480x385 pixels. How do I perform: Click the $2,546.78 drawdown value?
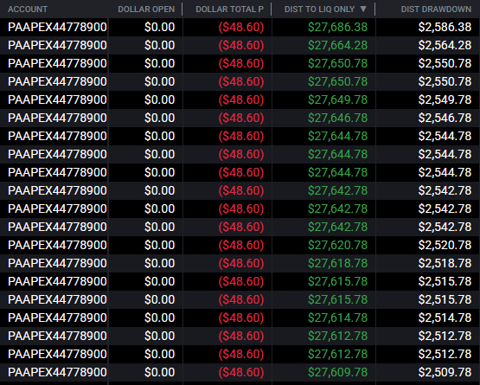445,118
